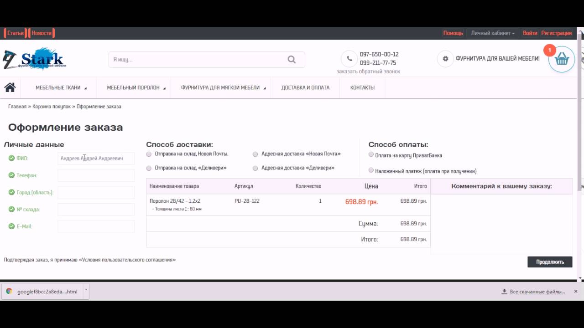
Task: Click Войти link
Action: [530, 33]
